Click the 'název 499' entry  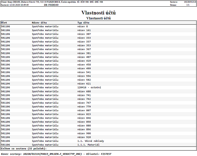tap(84, 68)
